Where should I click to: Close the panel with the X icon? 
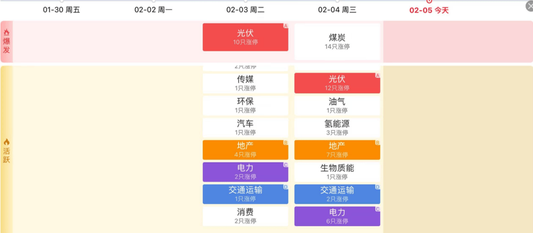click(529, 6)
